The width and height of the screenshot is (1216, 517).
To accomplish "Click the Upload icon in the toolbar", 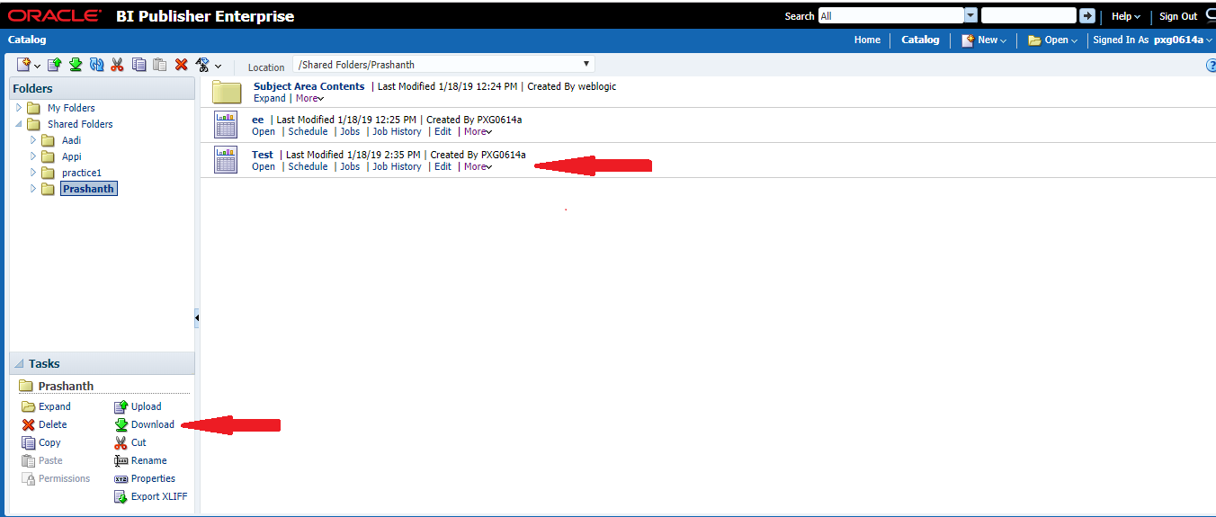I will [54, 65].
